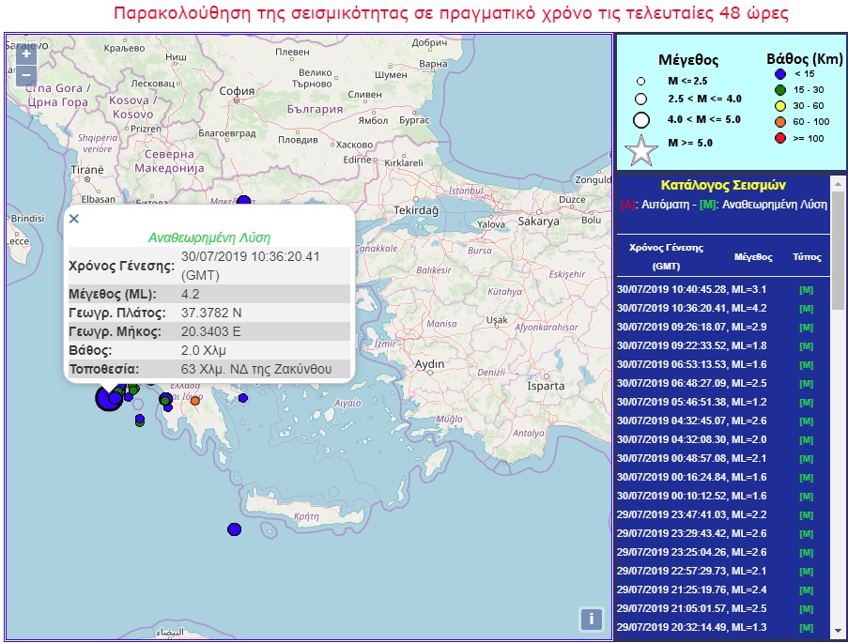Close the earthquake details popup
Image resolution: width=848 pixels, height=643 pixels.
[x=74, y=219]
